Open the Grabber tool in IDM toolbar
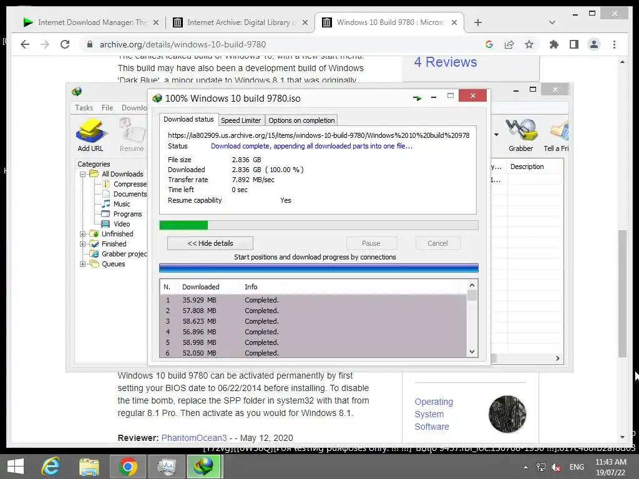Image resolution: width=639 pixels, height=479 pixels. (520, 135)
